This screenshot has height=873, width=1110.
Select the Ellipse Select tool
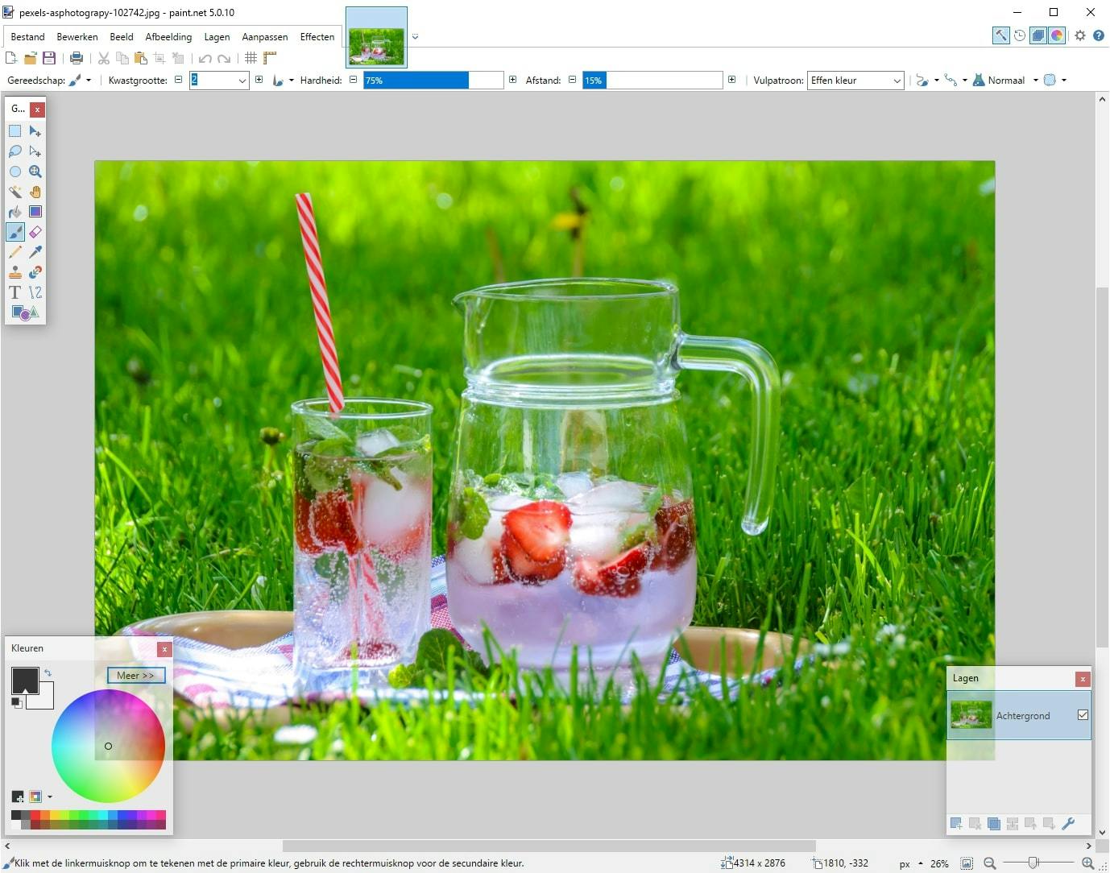click(x=15, y=172)
